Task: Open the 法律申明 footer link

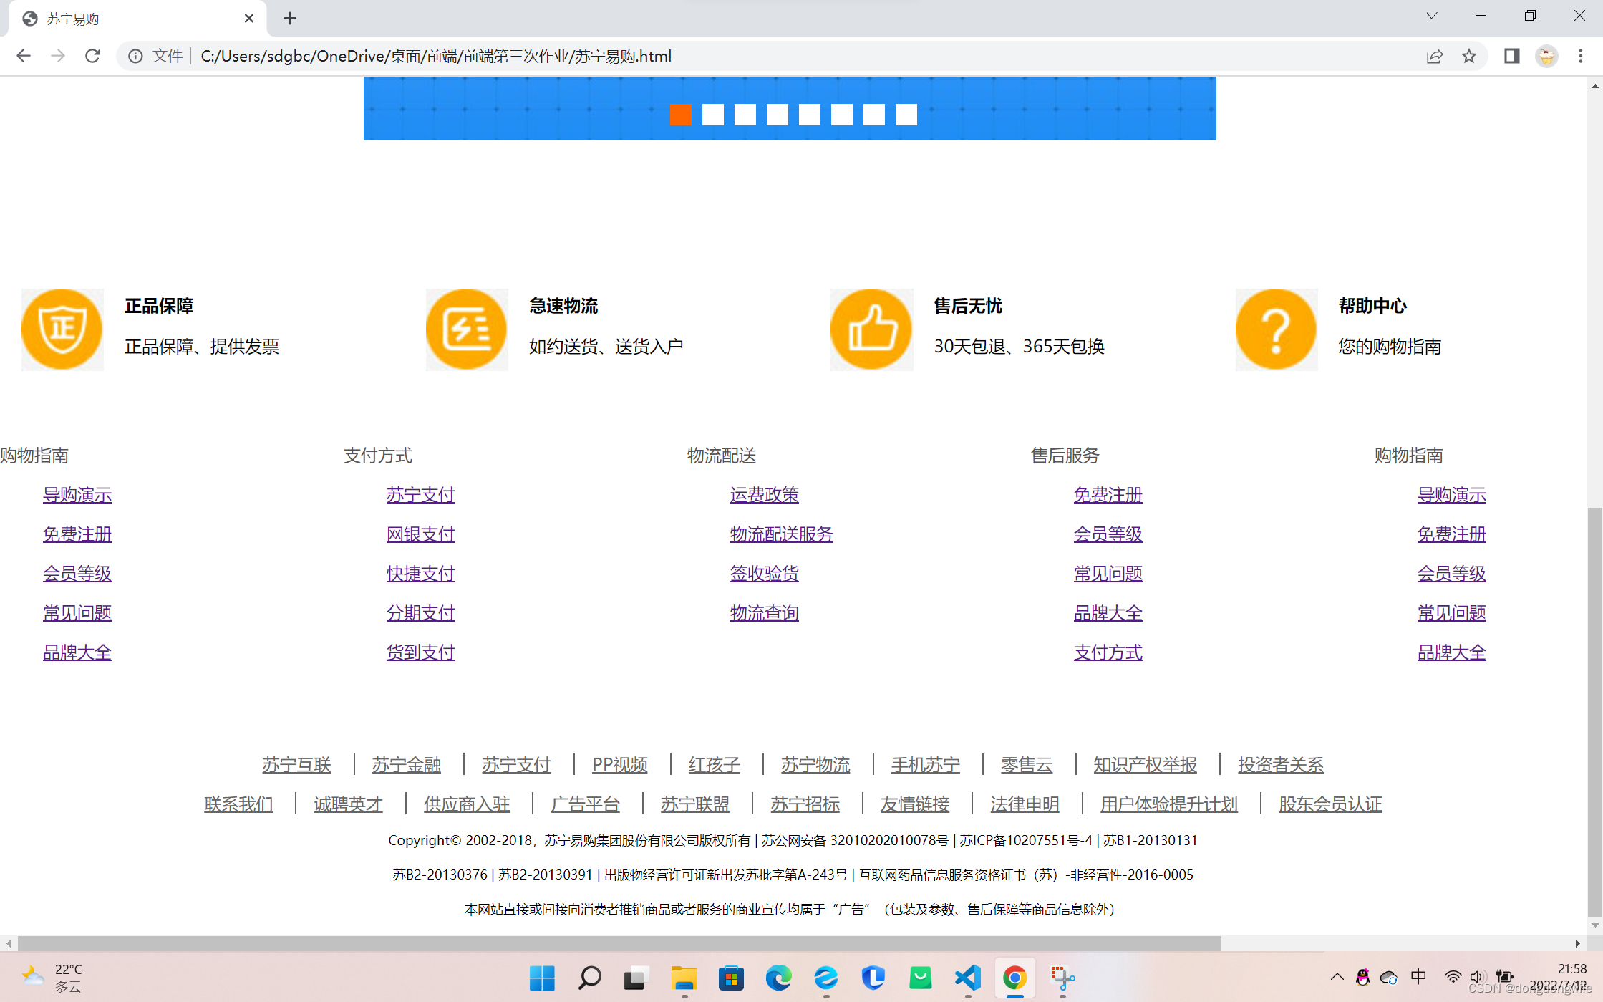Action: pyautogui.click(x=1025, y=804)
